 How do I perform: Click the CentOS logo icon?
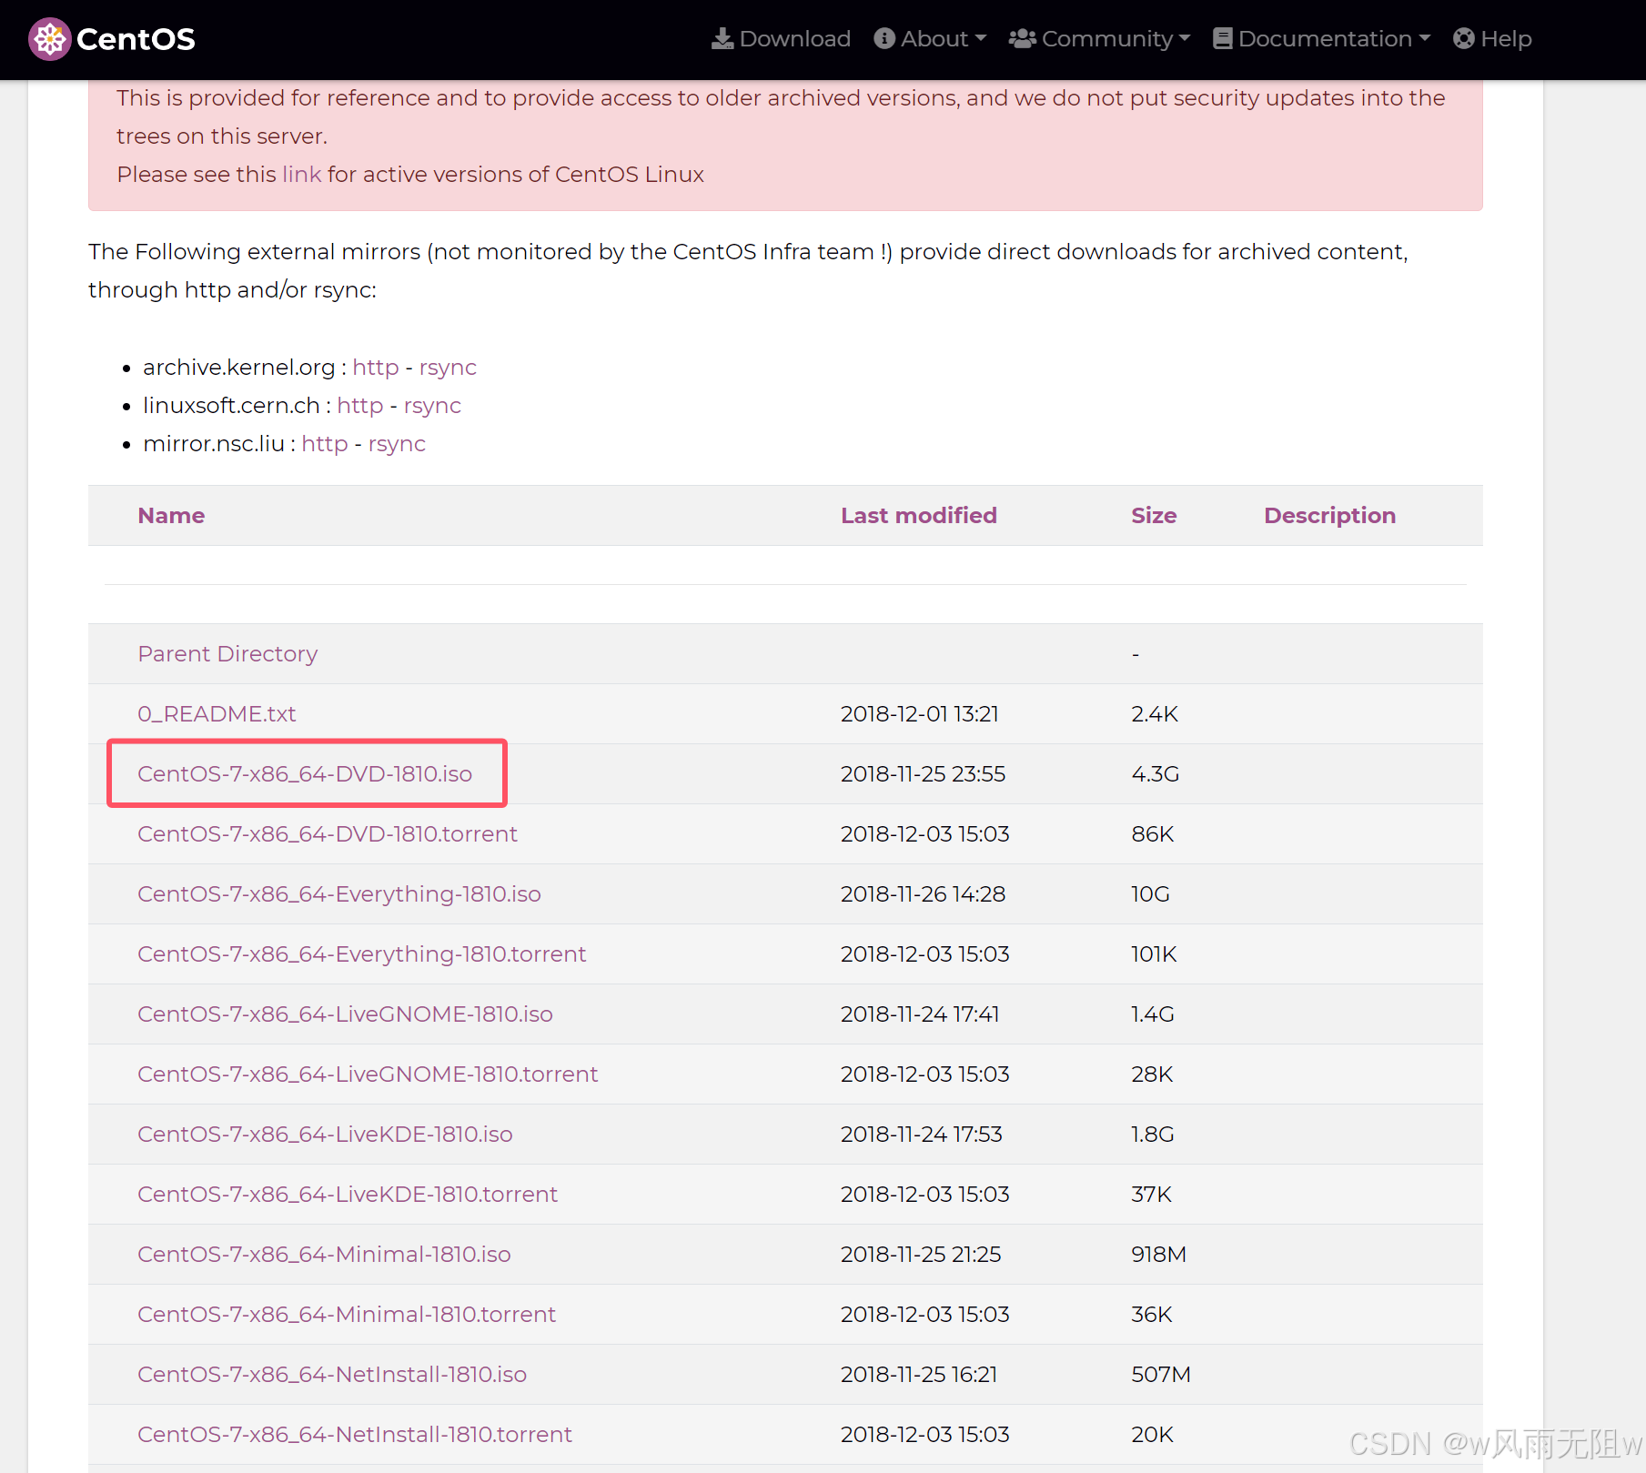49,39
